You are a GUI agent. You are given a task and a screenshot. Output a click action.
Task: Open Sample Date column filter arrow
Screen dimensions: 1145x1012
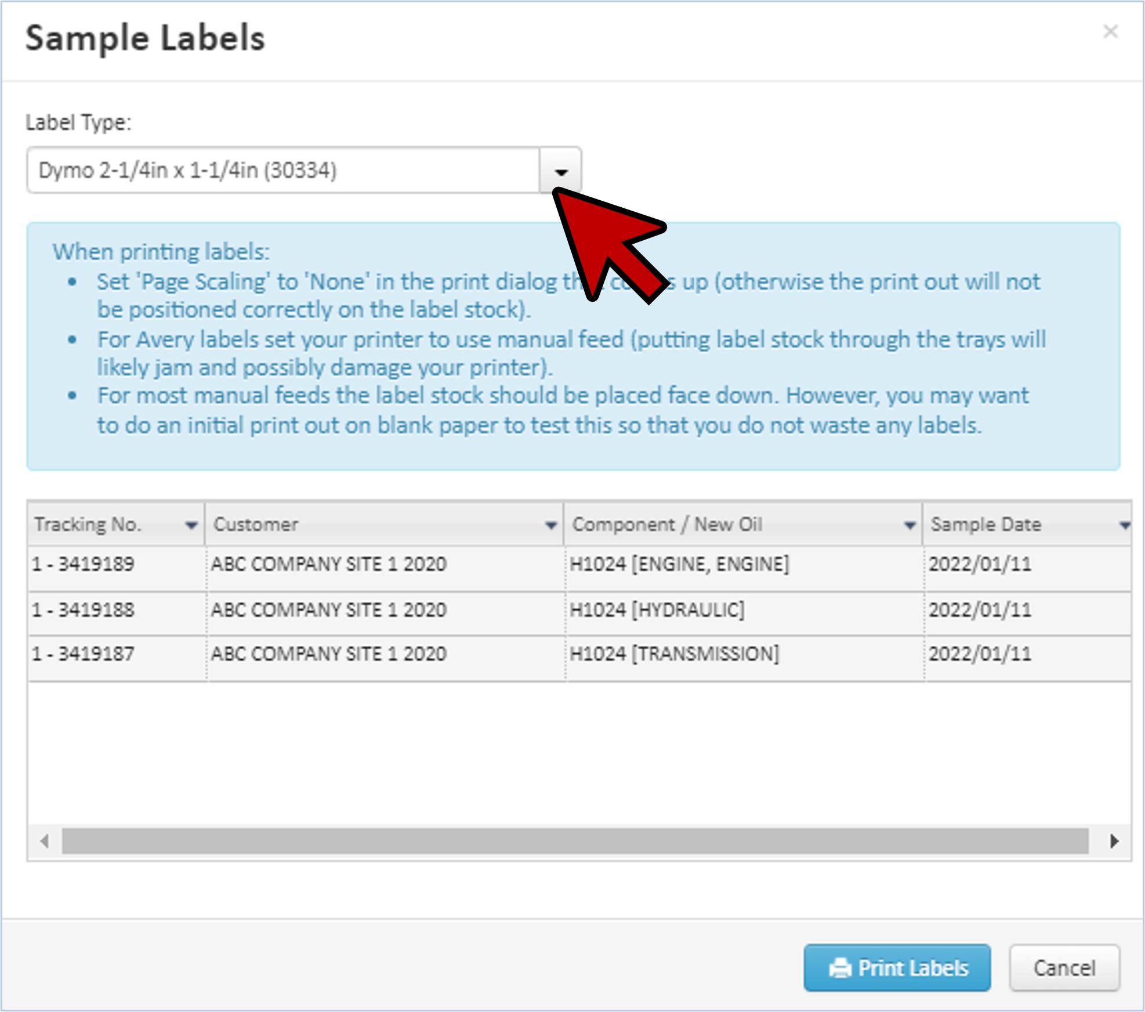coord(1124,525)
